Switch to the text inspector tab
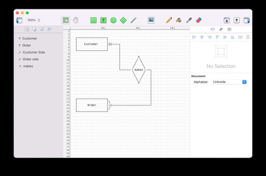This screenshot has width=266, height=176. click(x=229, y=29)
